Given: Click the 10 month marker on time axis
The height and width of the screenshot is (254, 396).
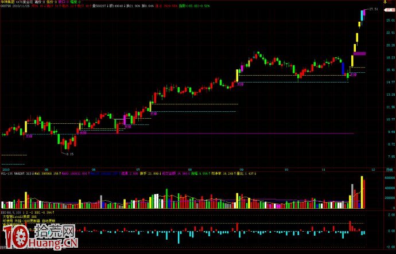Looking at the screenshot, I should point(286,170).
